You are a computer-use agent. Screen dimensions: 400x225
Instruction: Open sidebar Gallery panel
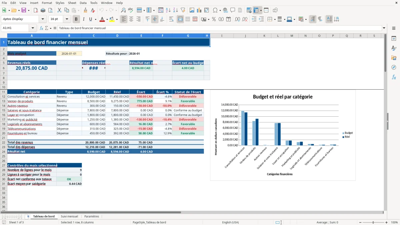(x=394, y=58)
